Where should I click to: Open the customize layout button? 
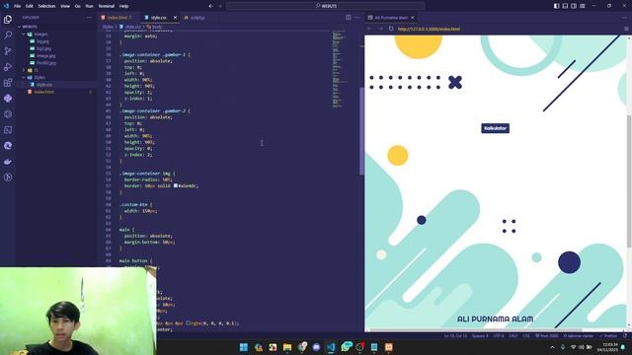coord(583,6)
